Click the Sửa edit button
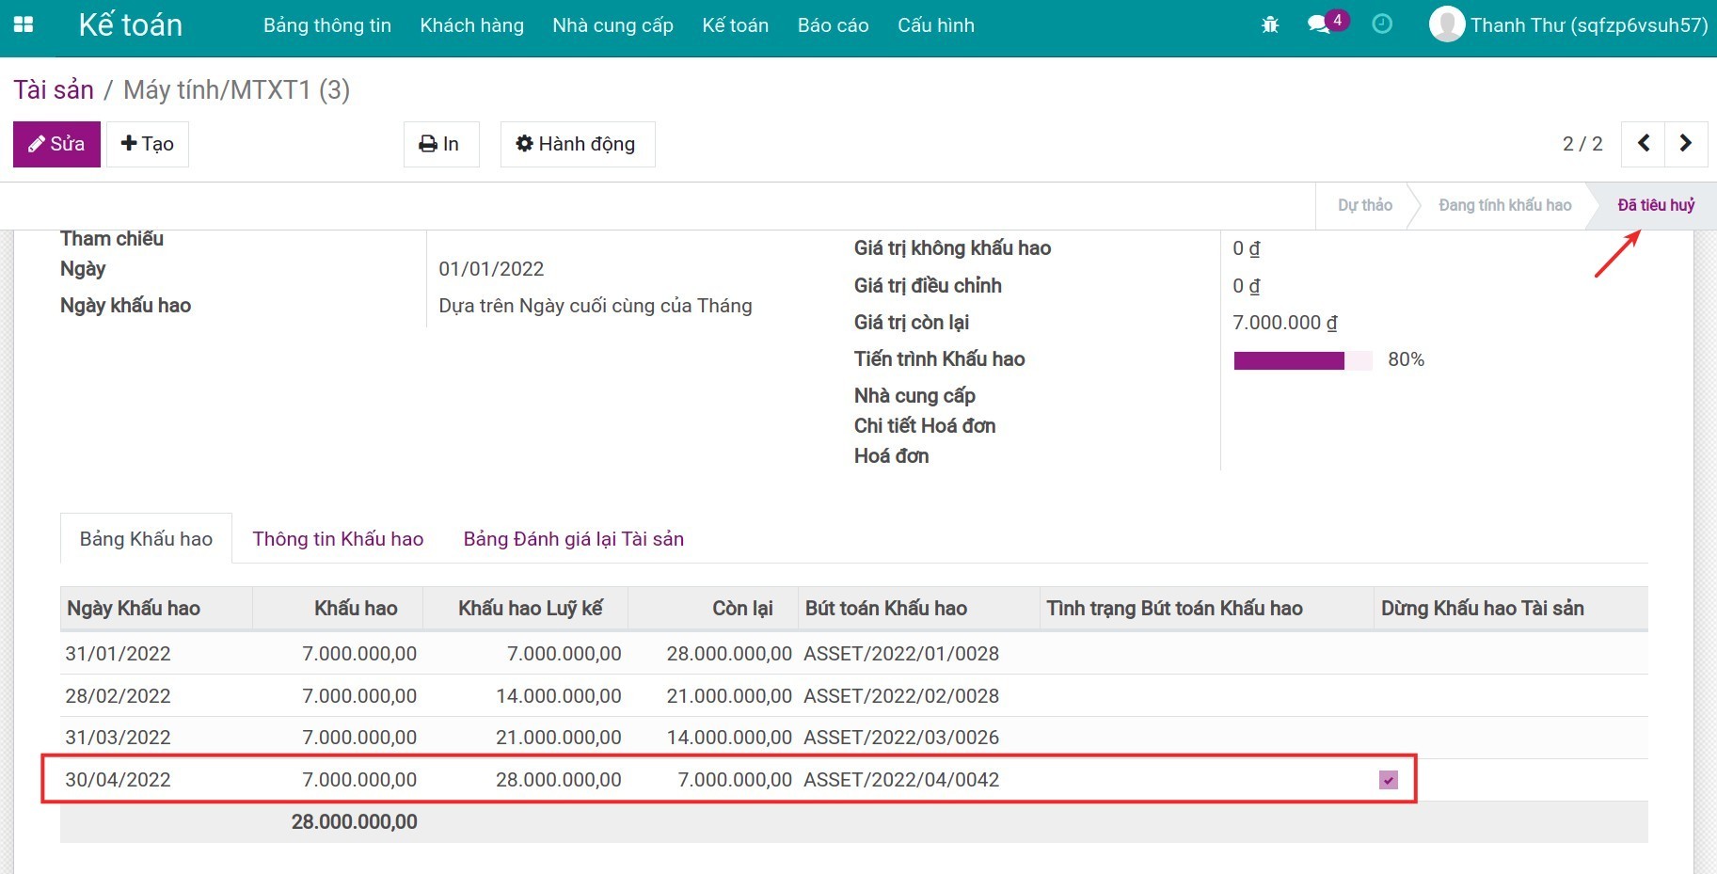 point(56,144)
